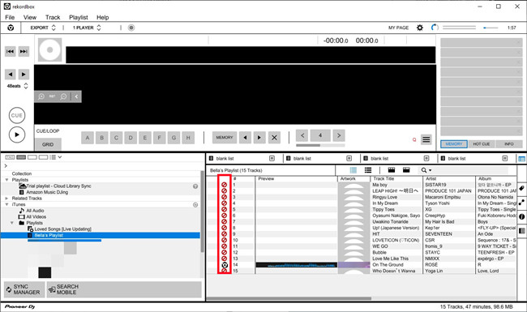
Task: Open info panel icon on right edge
Action: click(521, 216)
